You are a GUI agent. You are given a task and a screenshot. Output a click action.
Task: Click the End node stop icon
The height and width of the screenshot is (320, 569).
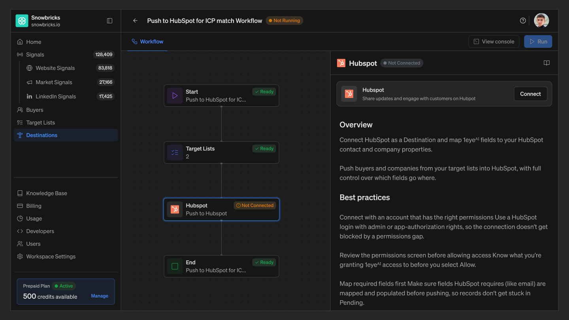coord(175,266)
